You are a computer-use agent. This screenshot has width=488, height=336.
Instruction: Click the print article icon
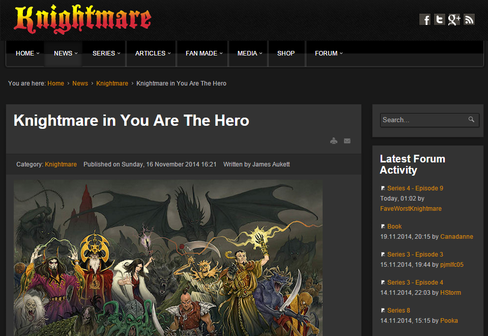tap(334, 141)
